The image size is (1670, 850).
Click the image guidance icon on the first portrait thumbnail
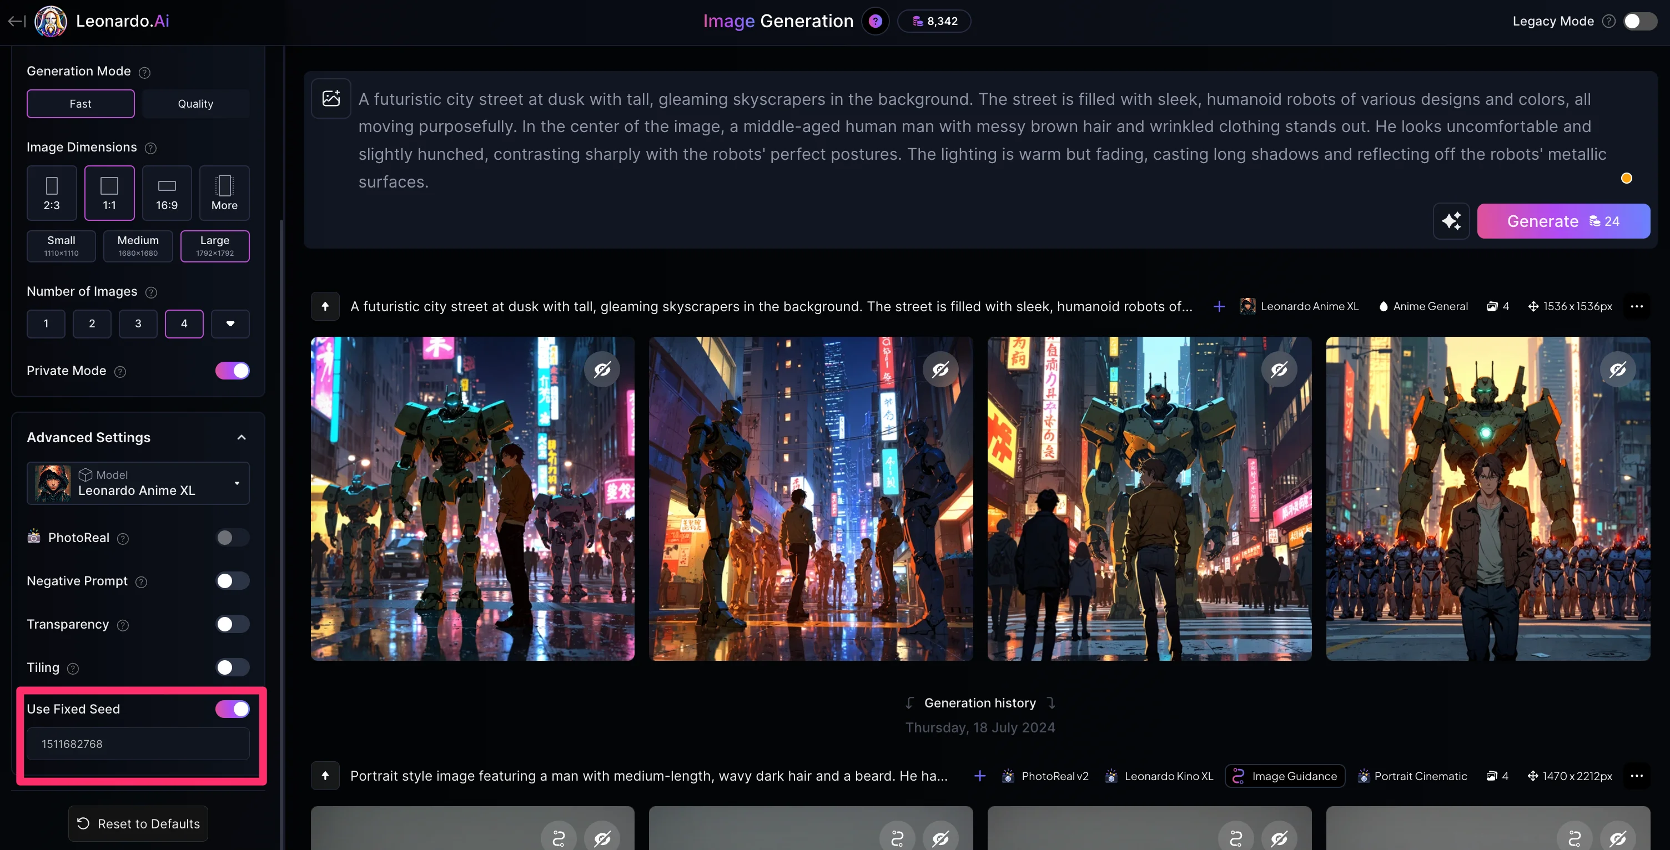pos(558,838)
